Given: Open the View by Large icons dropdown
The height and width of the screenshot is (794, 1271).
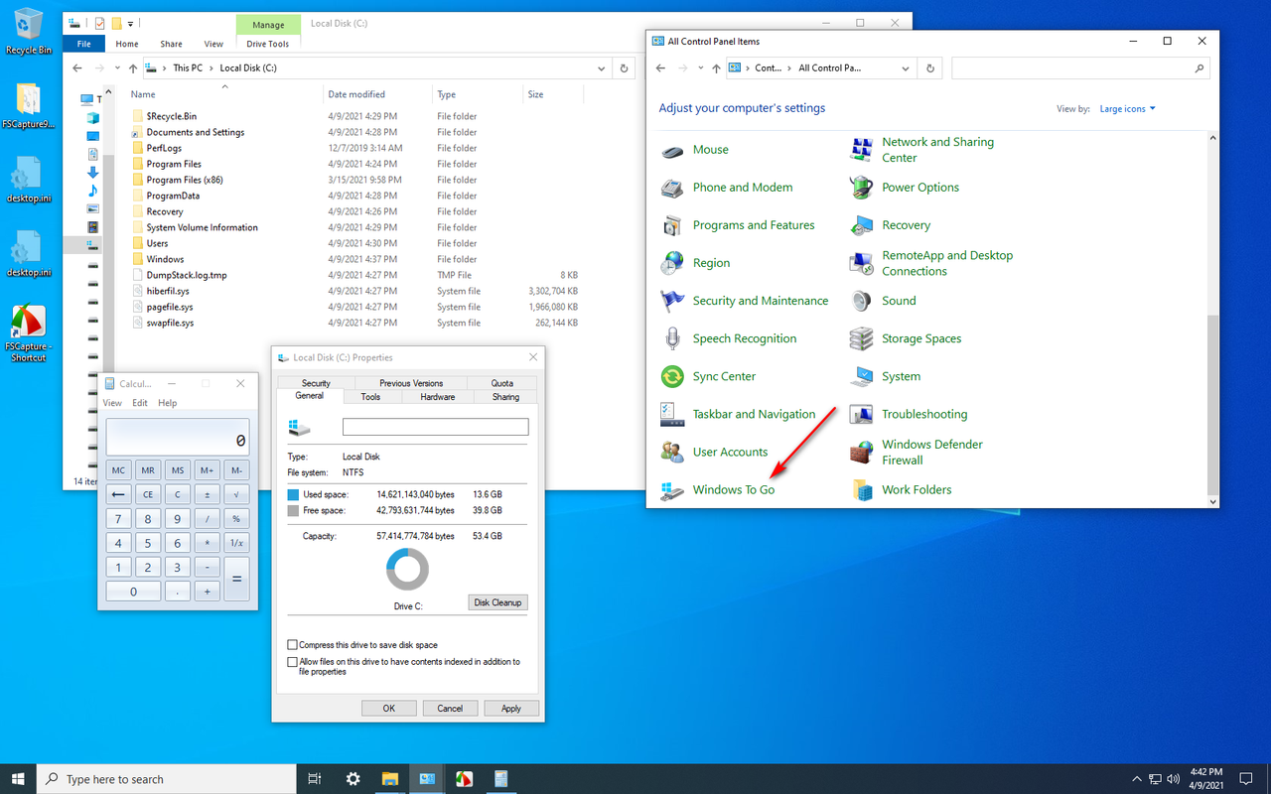Looking at the screenshot, I should (x=1127, y=109).
